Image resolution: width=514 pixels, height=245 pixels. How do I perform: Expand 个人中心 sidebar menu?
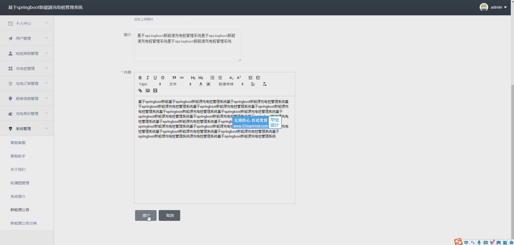pyautogui.click(x=27, y=23)
